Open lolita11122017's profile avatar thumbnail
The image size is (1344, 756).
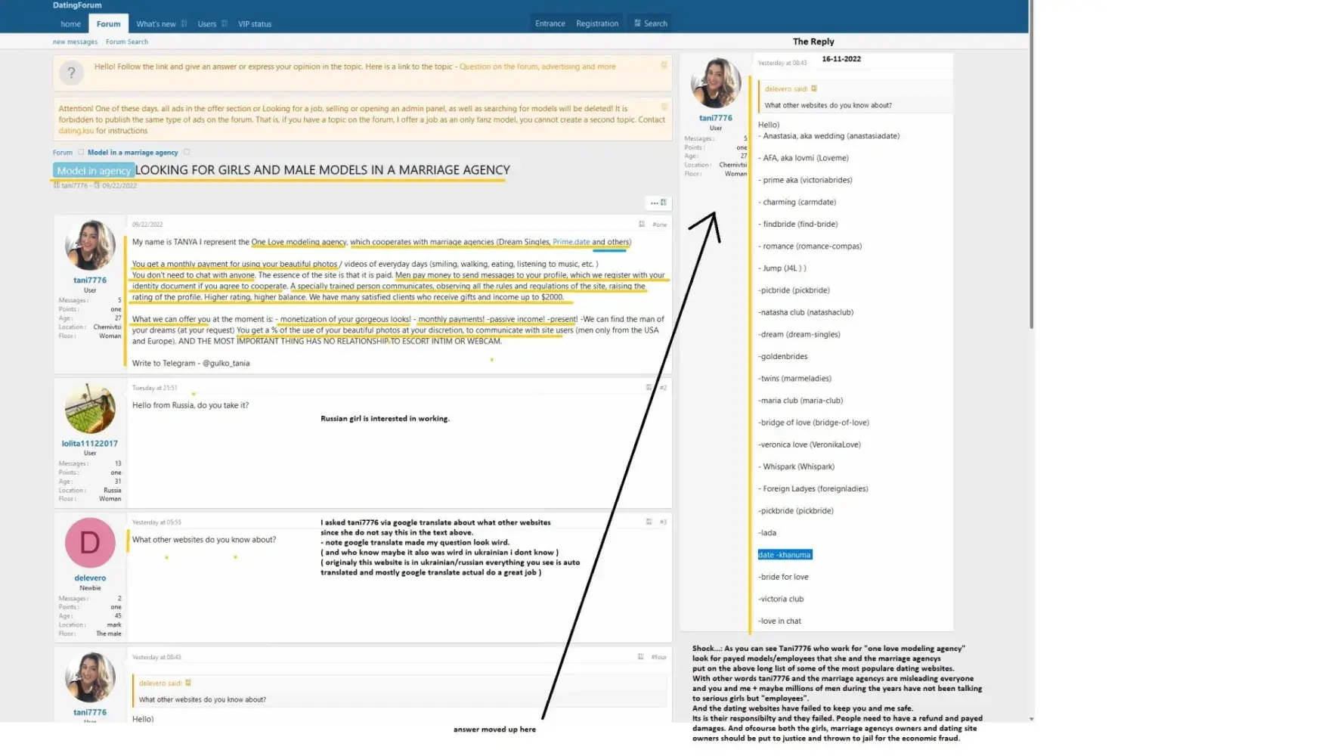[x=90, y=408]
